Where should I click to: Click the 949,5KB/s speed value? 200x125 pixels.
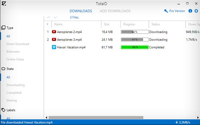click(x=193, y=32)
